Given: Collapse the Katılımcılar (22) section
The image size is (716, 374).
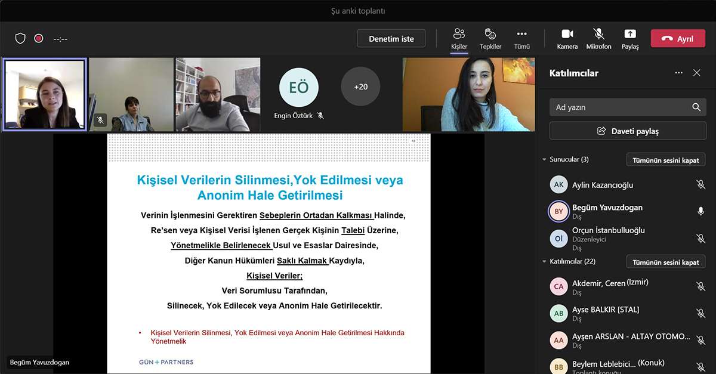Looking at the screenshot, I should [543, 261].
